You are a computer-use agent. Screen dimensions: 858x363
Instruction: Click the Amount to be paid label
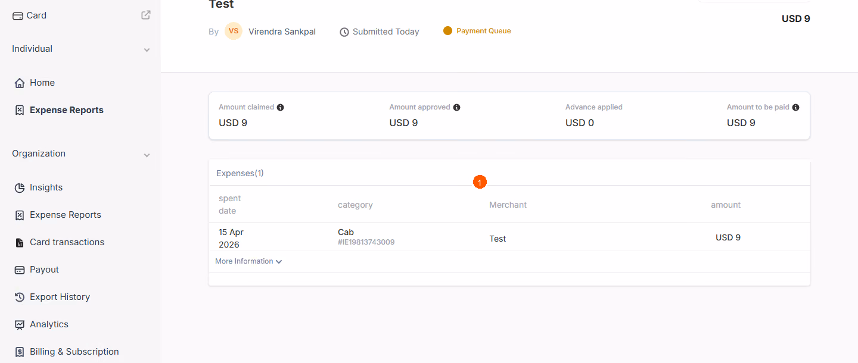click(758, 107)
